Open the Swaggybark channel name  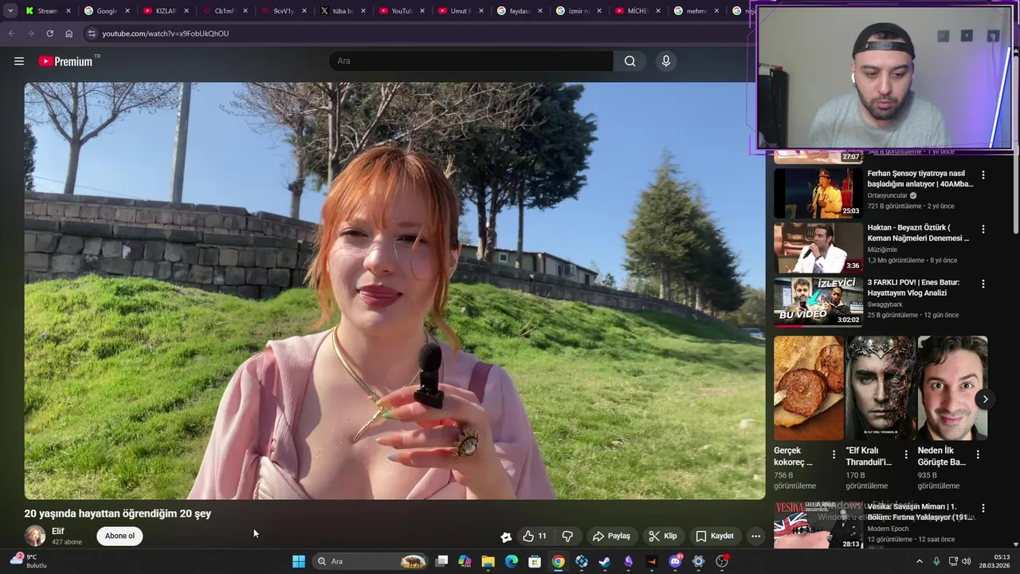point(885,304)
